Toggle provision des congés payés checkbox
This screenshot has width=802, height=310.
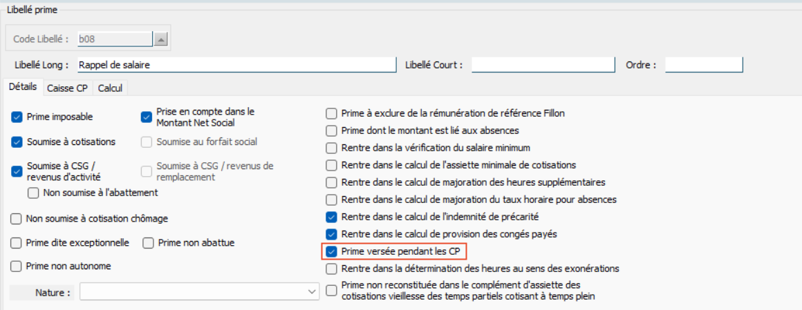coord(332,234)
